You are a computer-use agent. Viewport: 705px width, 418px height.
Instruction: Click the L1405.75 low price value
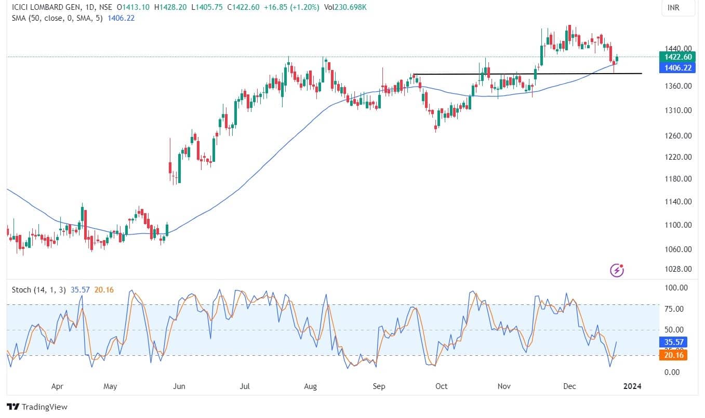click(x=207, y=8)
